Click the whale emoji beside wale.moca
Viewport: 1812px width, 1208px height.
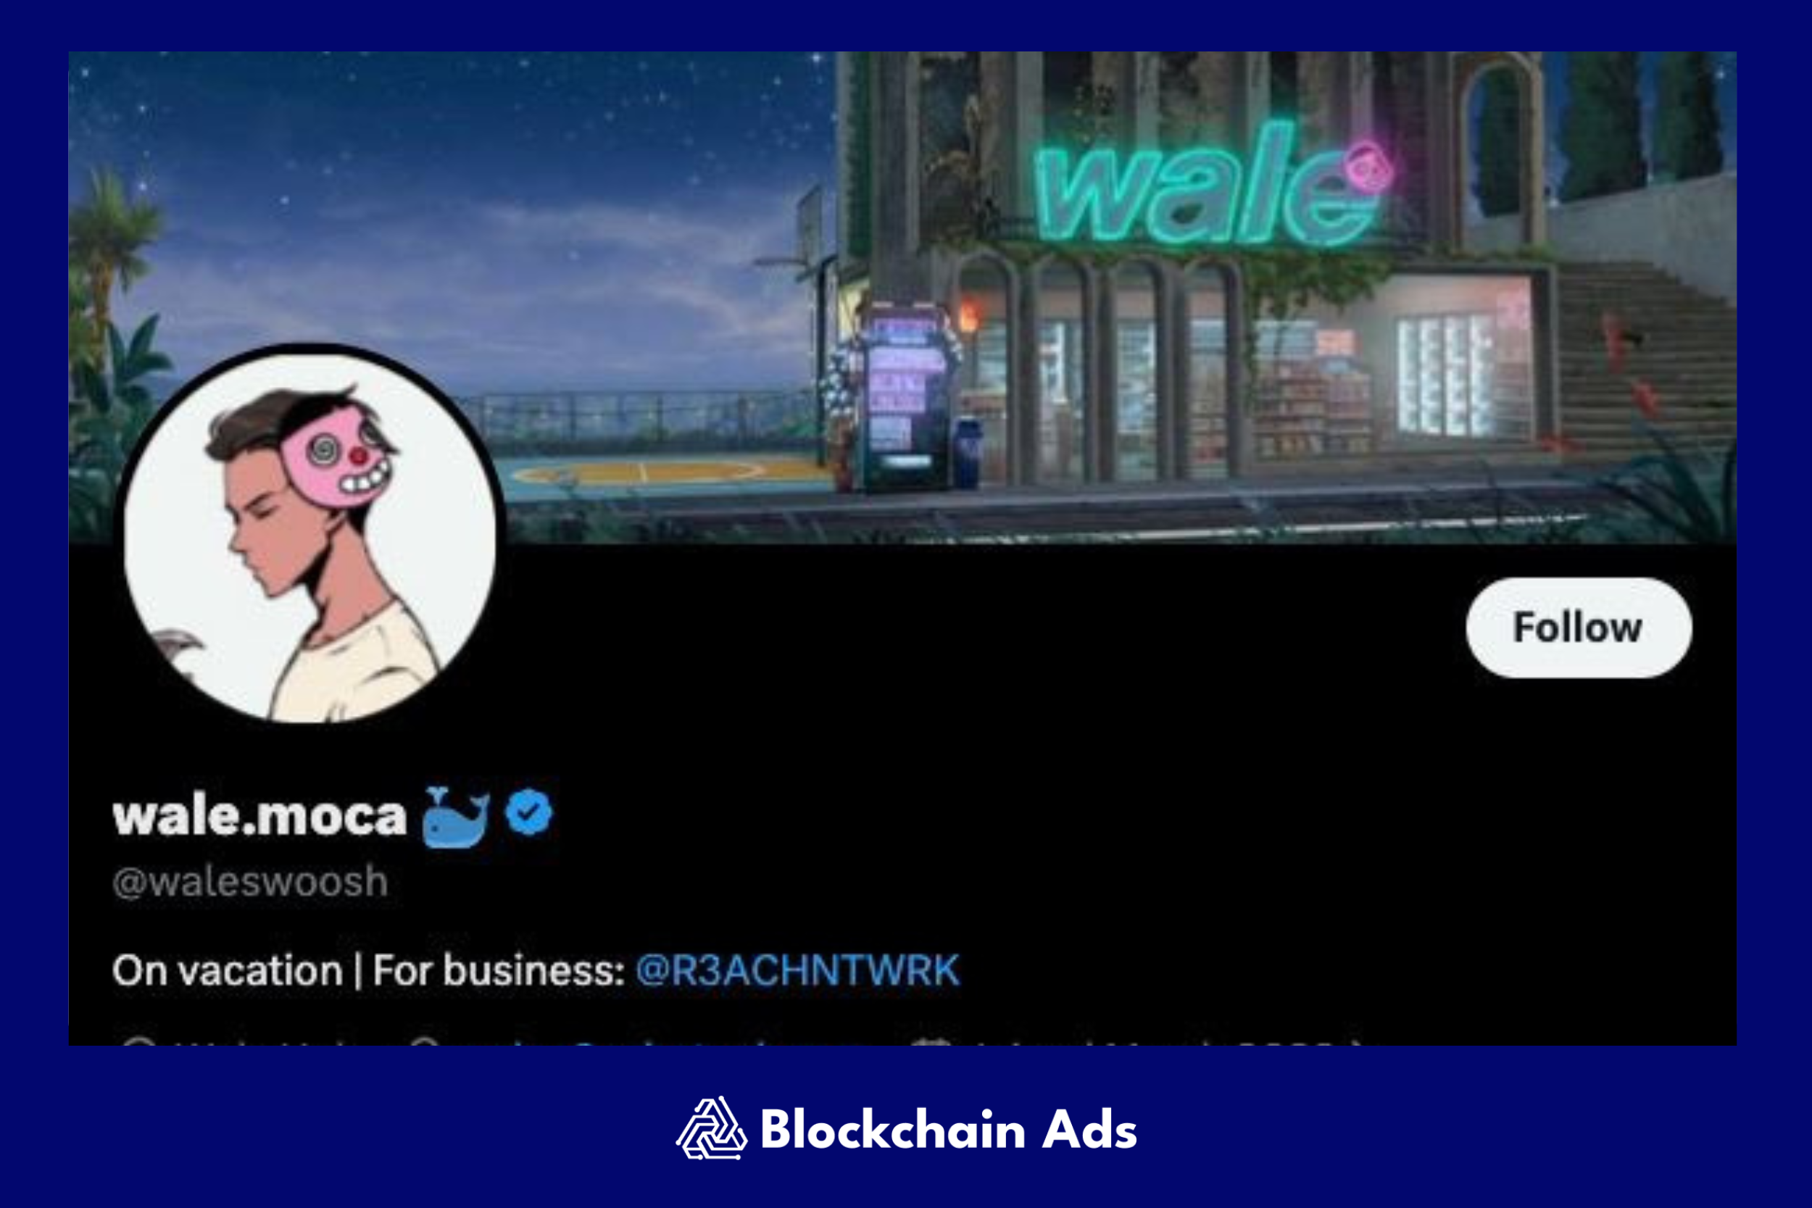pos(456,817)
